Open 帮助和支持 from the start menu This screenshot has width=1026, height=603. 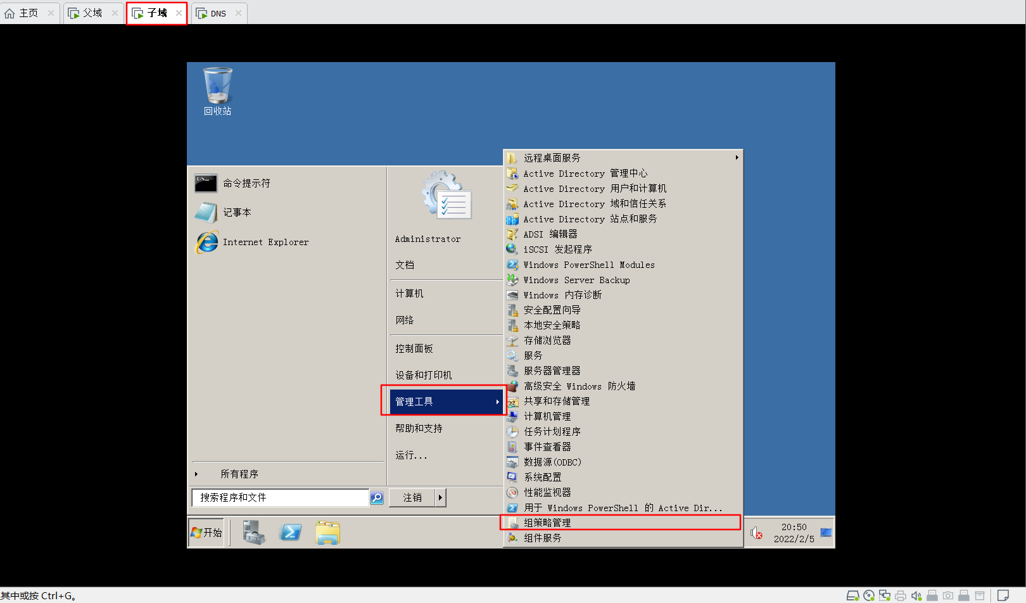click(419, 429)
